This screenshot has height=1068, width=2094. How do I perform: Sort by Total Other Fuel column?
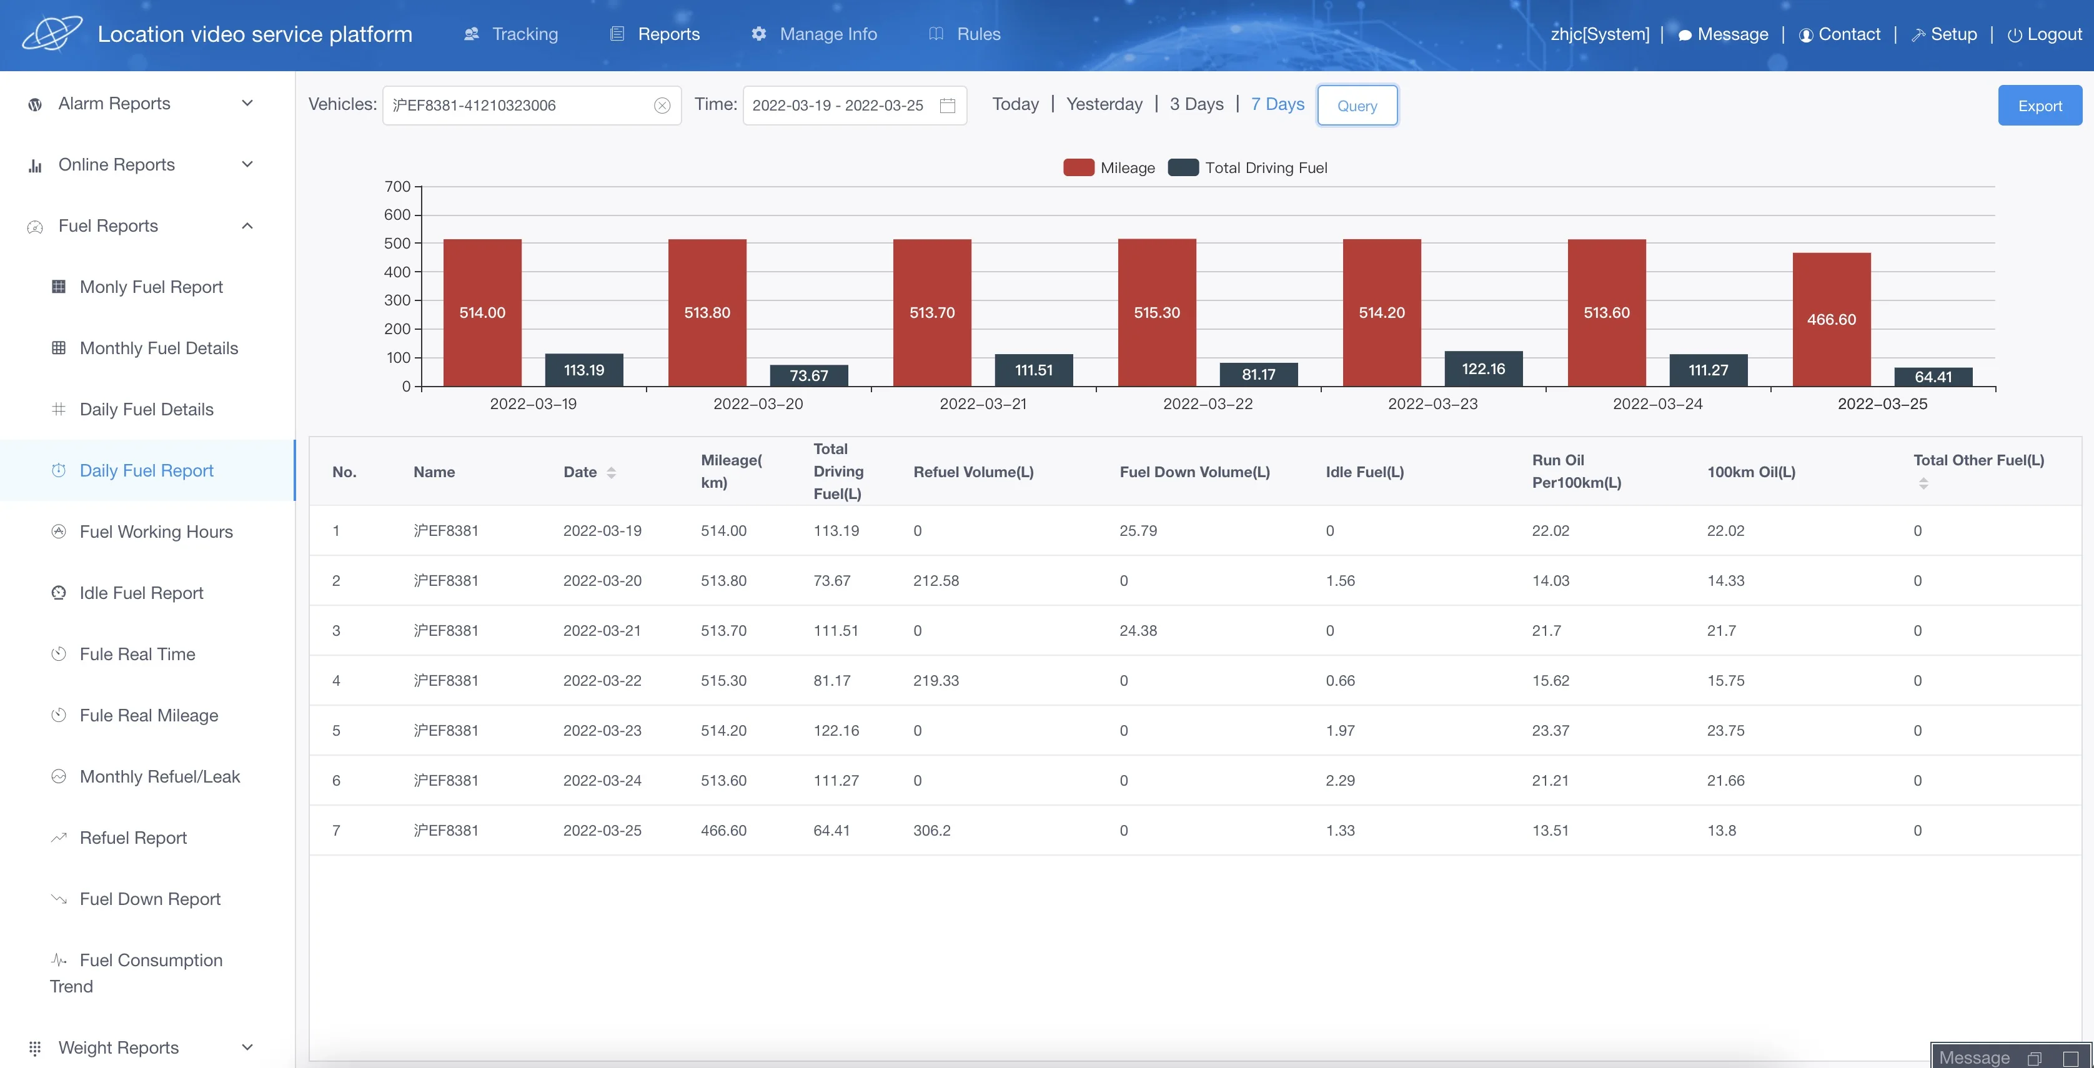point(1923,483)
